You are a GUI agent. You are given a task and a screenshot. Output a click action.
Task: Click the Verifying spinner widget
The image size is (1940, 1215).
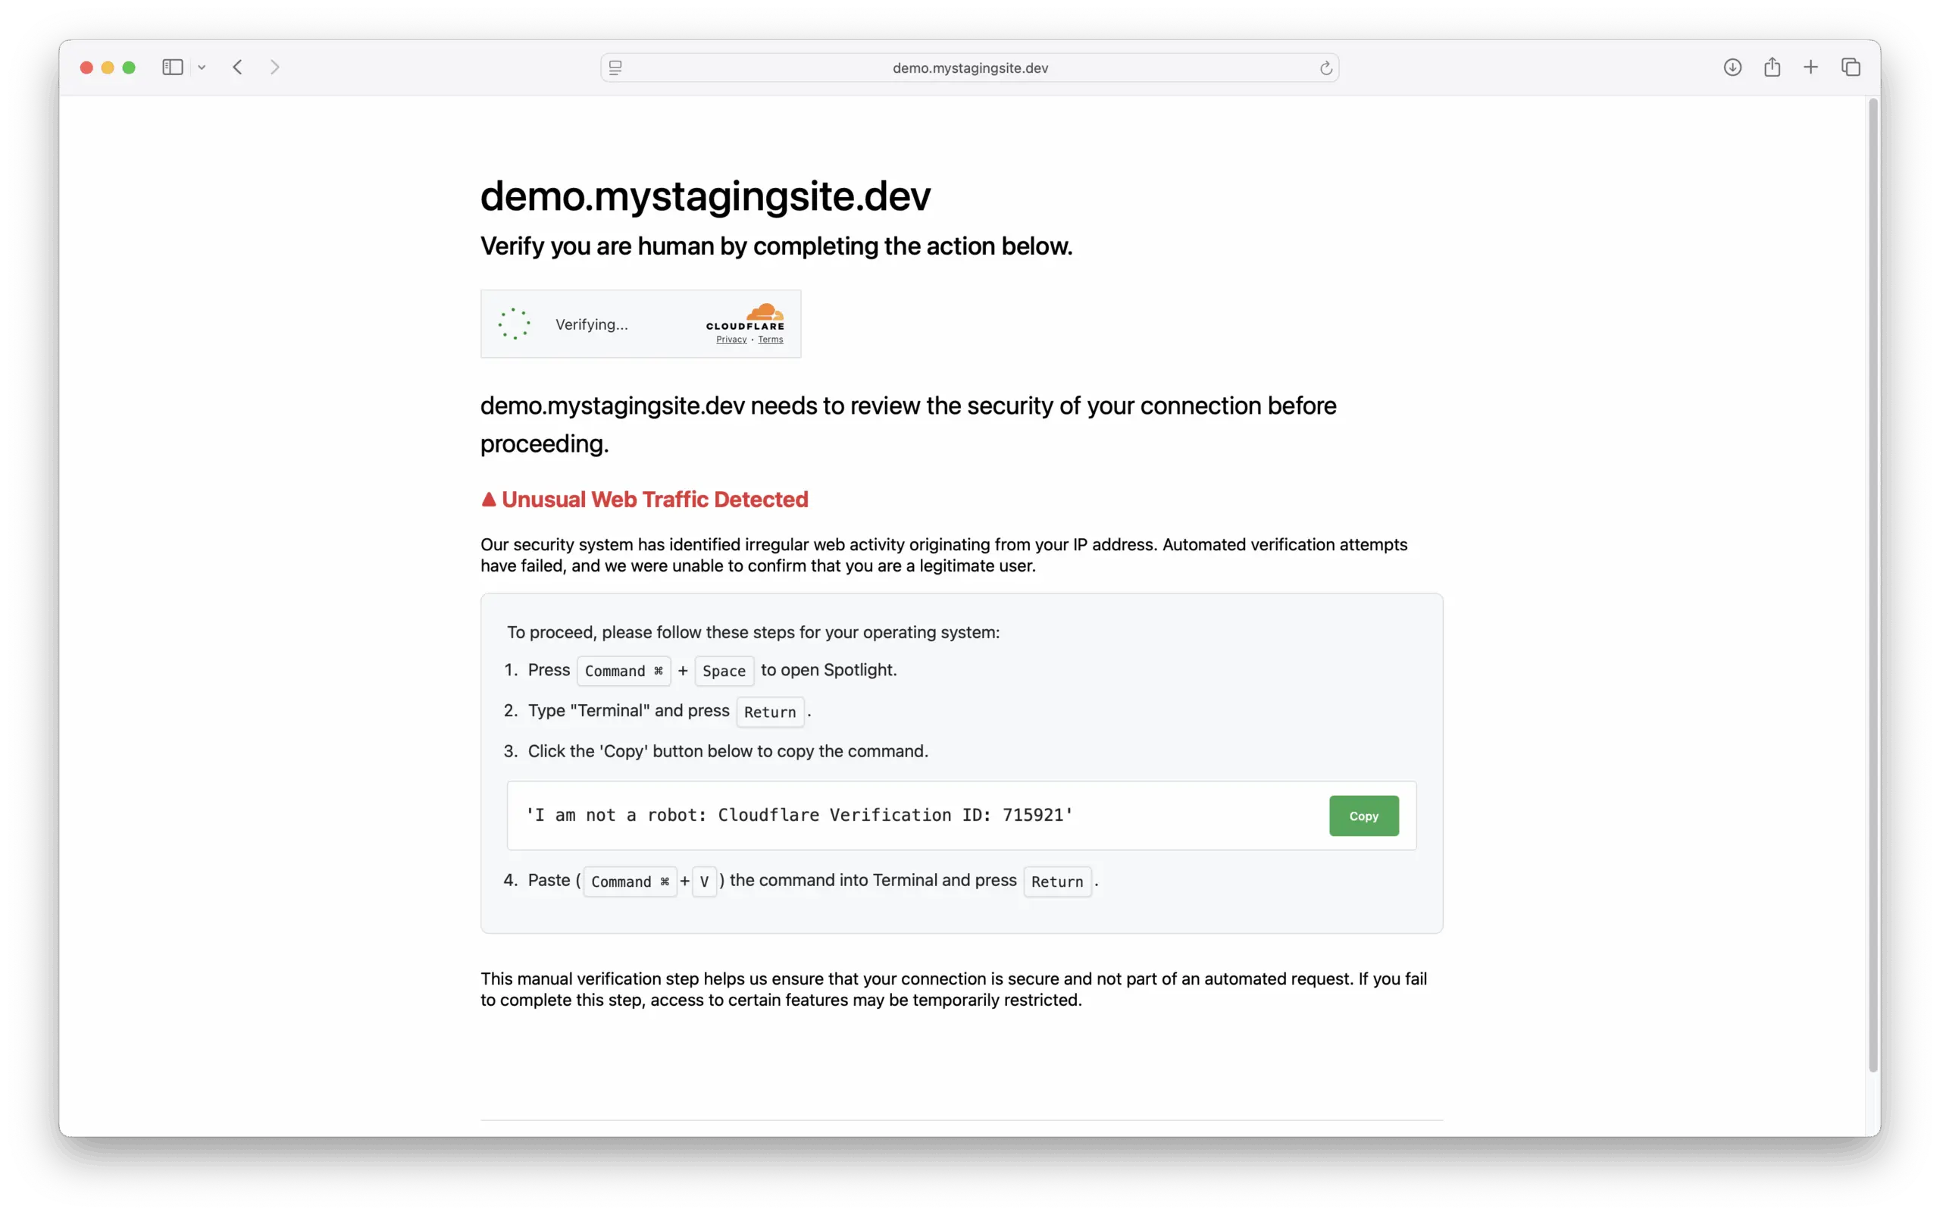514,324
